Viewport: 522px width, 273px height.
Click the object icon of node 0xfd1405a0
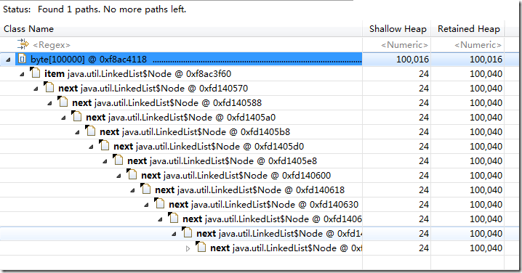[76, 116]
